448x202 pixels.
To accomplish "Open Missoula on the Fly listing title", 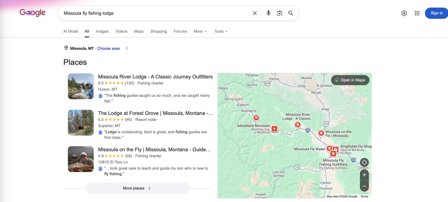I will 155,150.
